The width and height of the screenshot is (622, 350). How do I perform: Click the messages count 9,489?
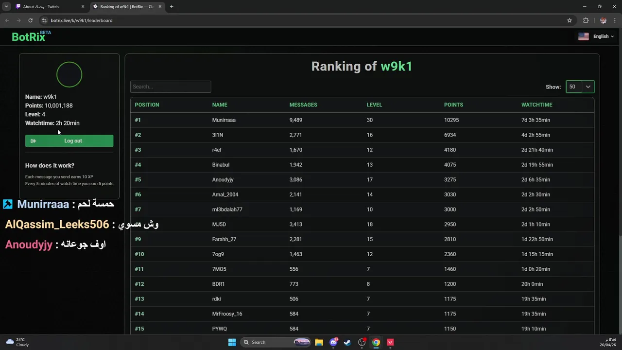(x=296, y=120)
